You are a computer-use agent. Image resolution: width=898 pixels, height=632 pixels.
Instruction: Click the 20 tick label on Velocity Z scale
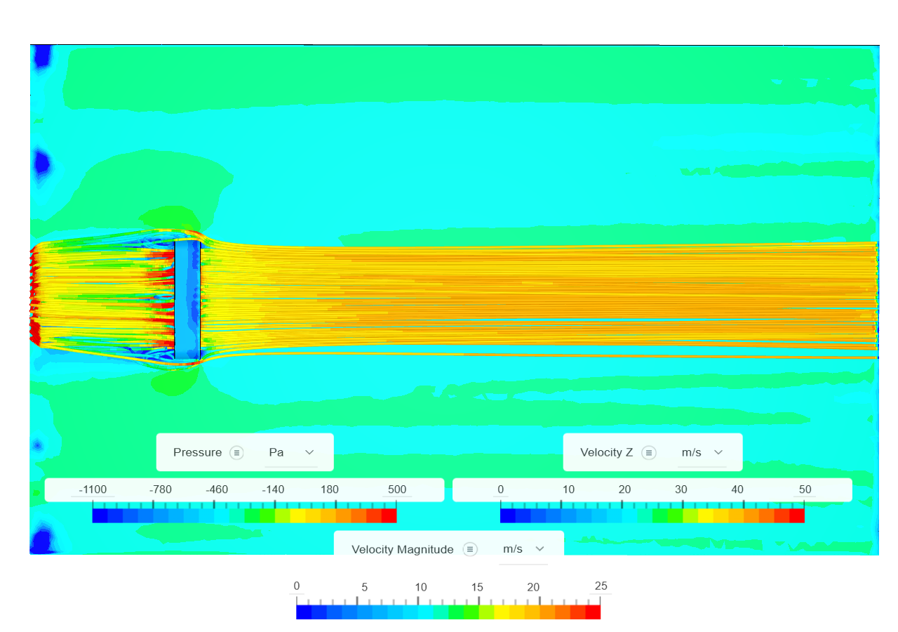(624, 489)
